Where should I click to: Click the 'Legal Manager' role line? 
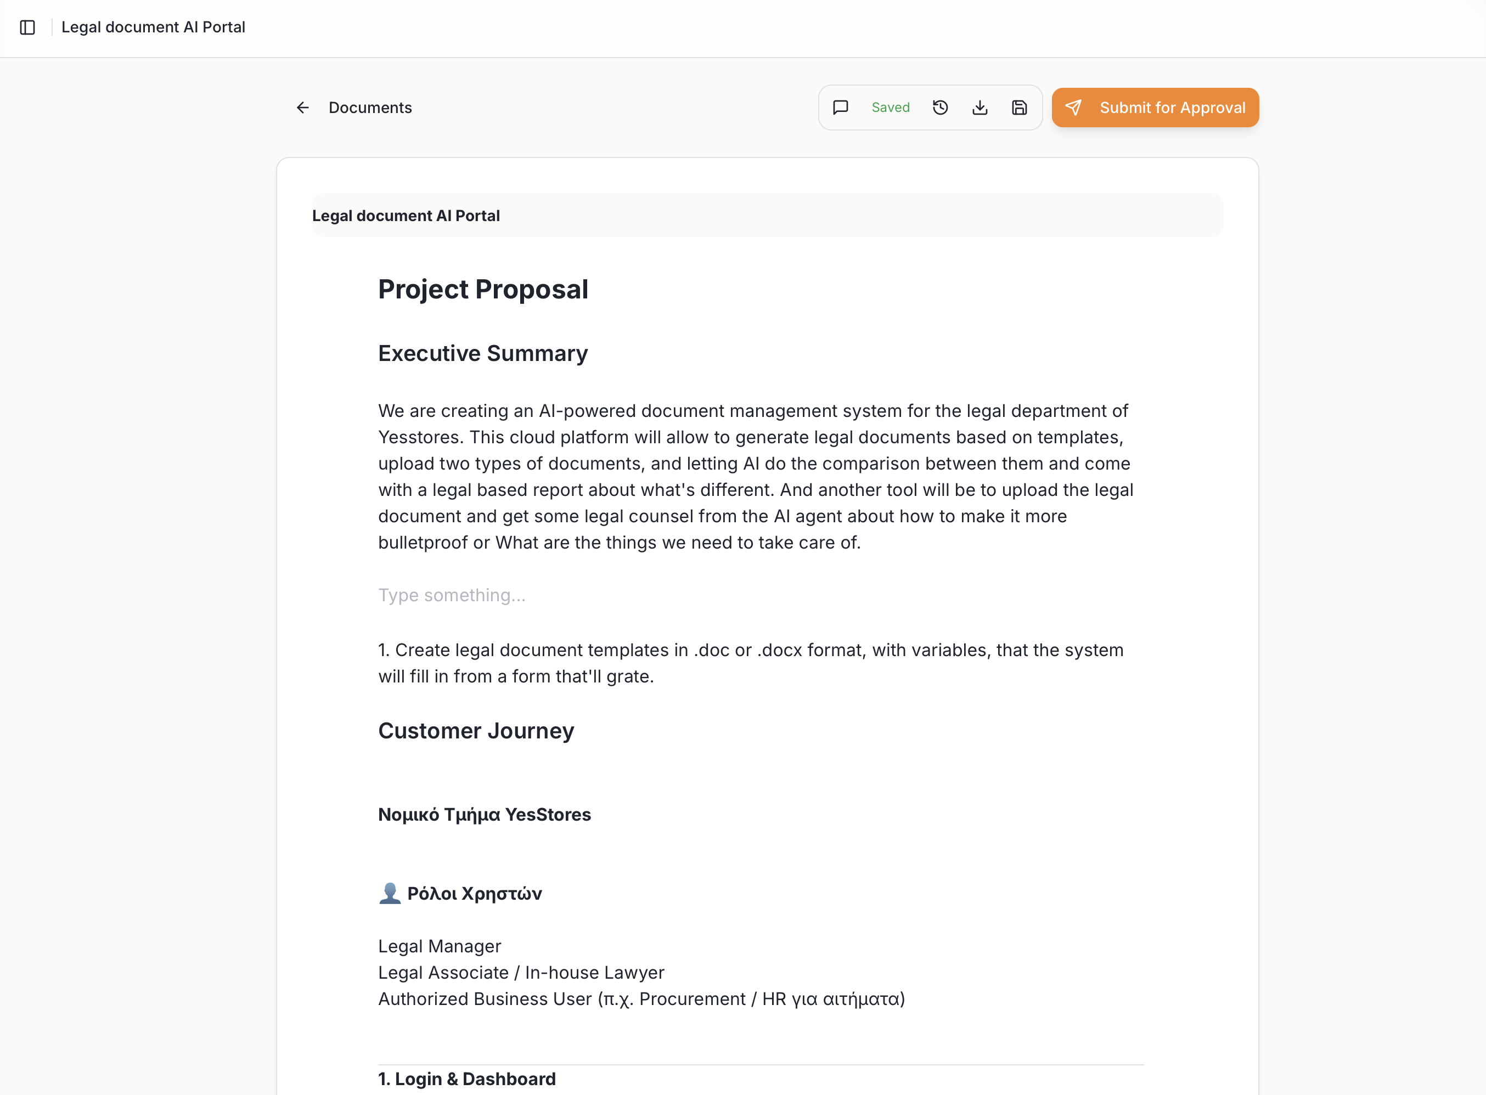tap(440, 946)
